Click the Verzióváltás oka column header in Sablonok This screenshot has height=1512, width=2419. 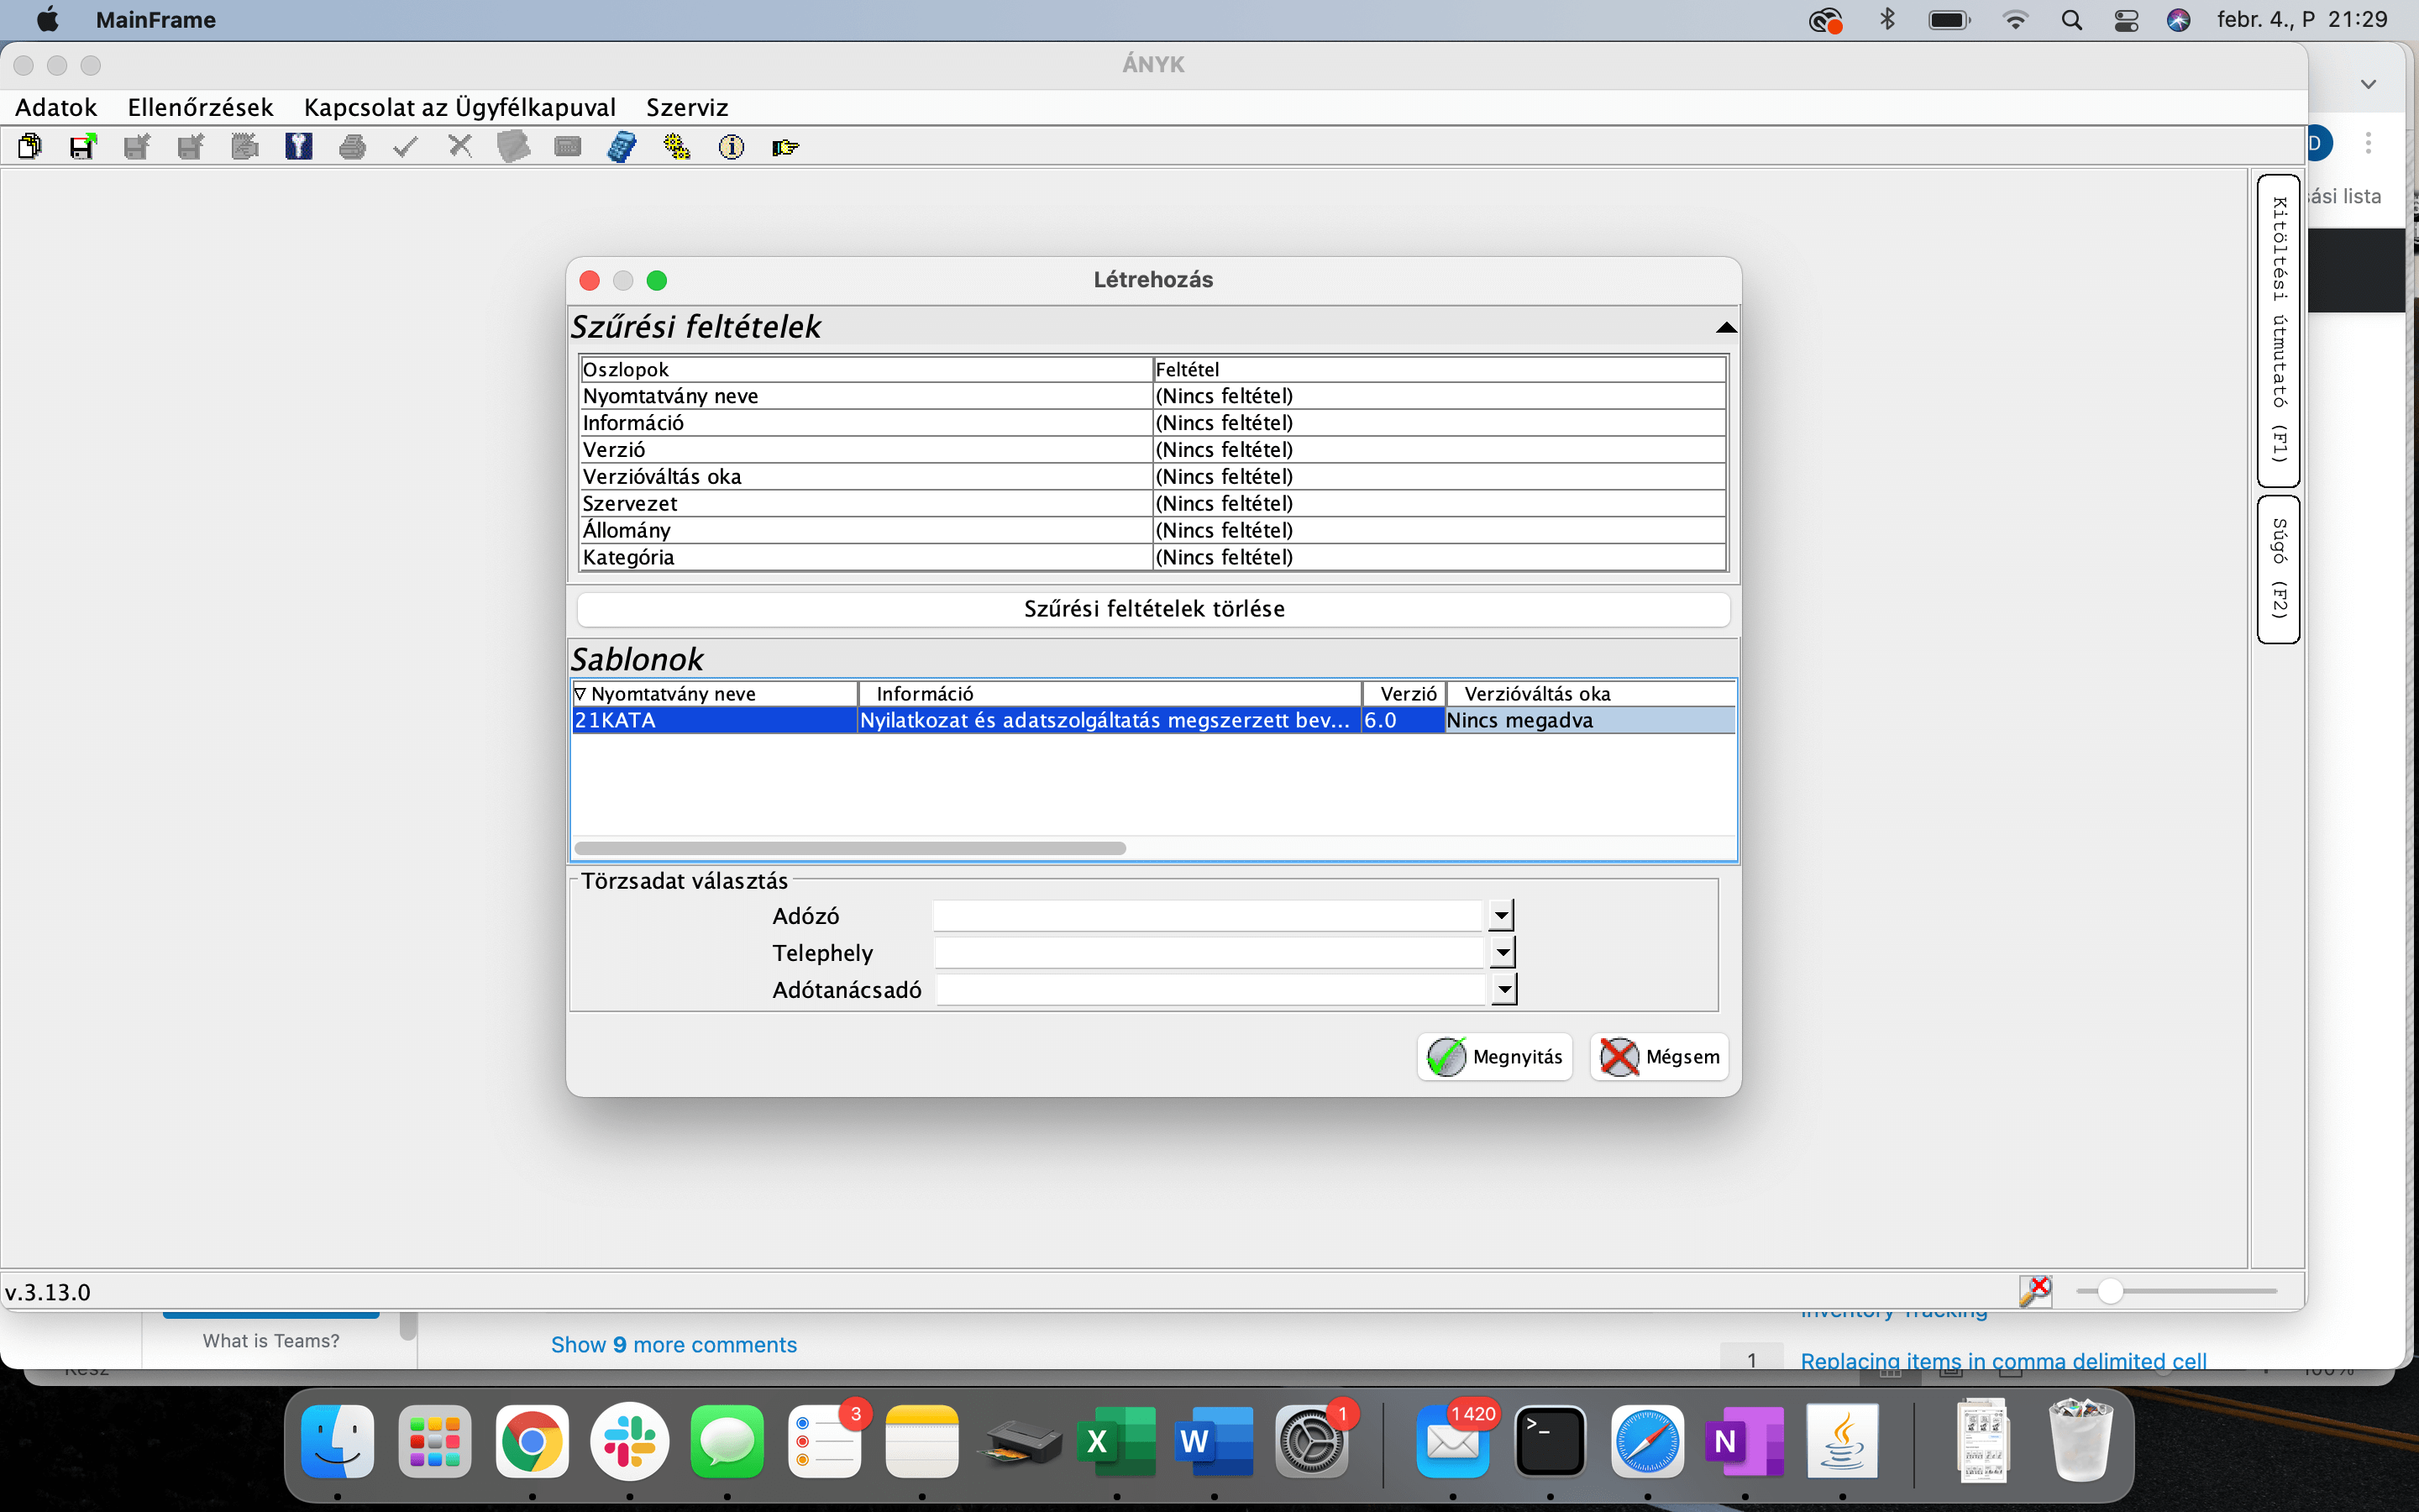pos(1590,693)
